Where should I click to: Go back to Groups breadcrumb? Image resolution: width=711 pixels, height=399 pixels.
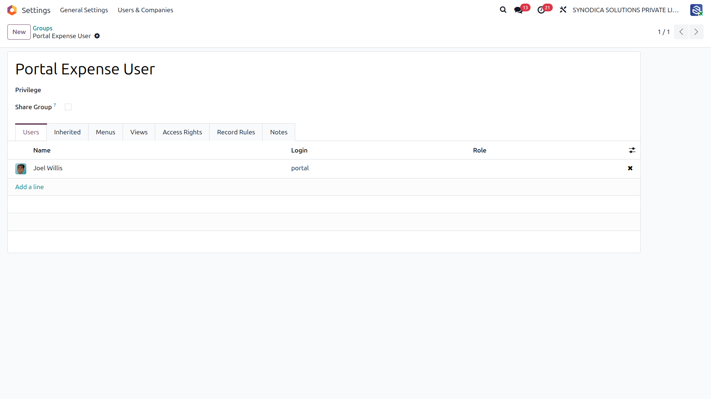[x=43, y=28]
